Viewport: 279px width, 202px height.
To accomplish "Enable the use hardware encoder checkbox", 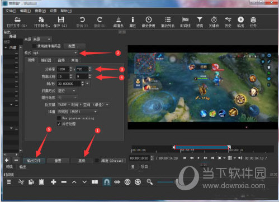I will (x=34, y=46).
